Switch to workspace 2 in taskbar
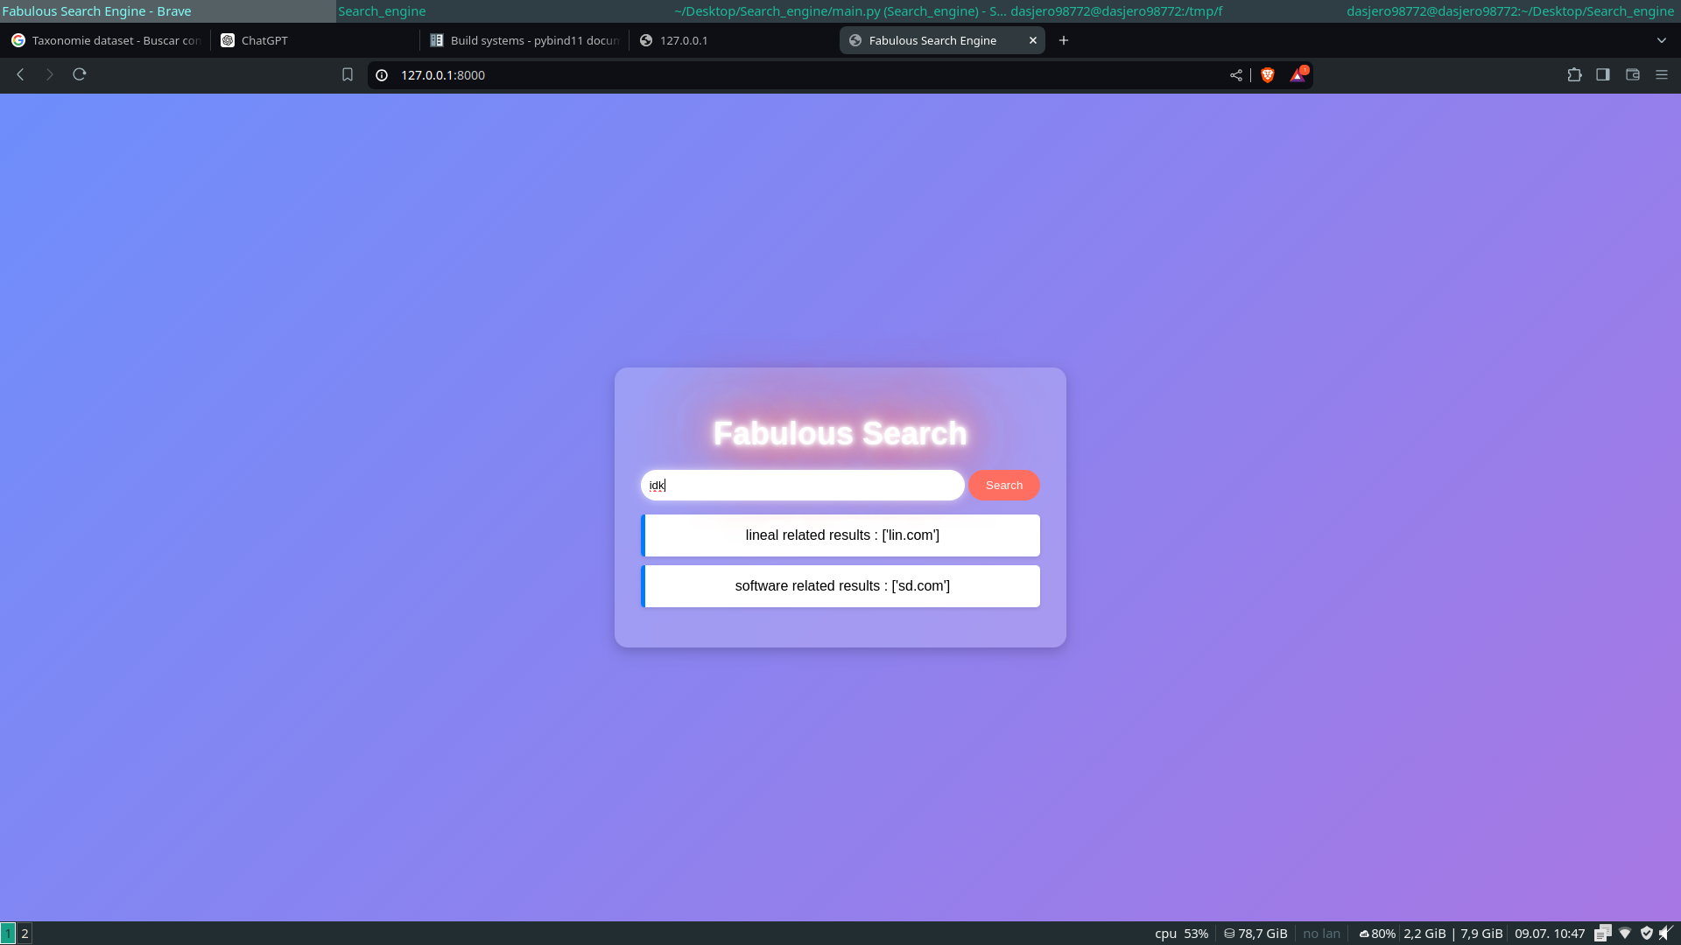 (25, 934)
